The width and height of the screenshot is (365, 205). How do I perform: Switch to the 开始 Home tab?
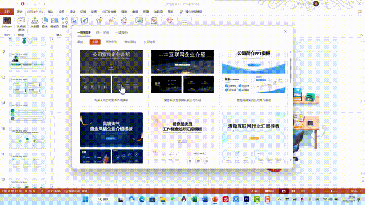tap(19, 11)
